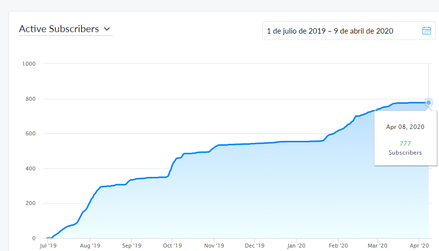Click the 0 y-axis label
This screenshot has width=439, height=251.
pos(34,238)
